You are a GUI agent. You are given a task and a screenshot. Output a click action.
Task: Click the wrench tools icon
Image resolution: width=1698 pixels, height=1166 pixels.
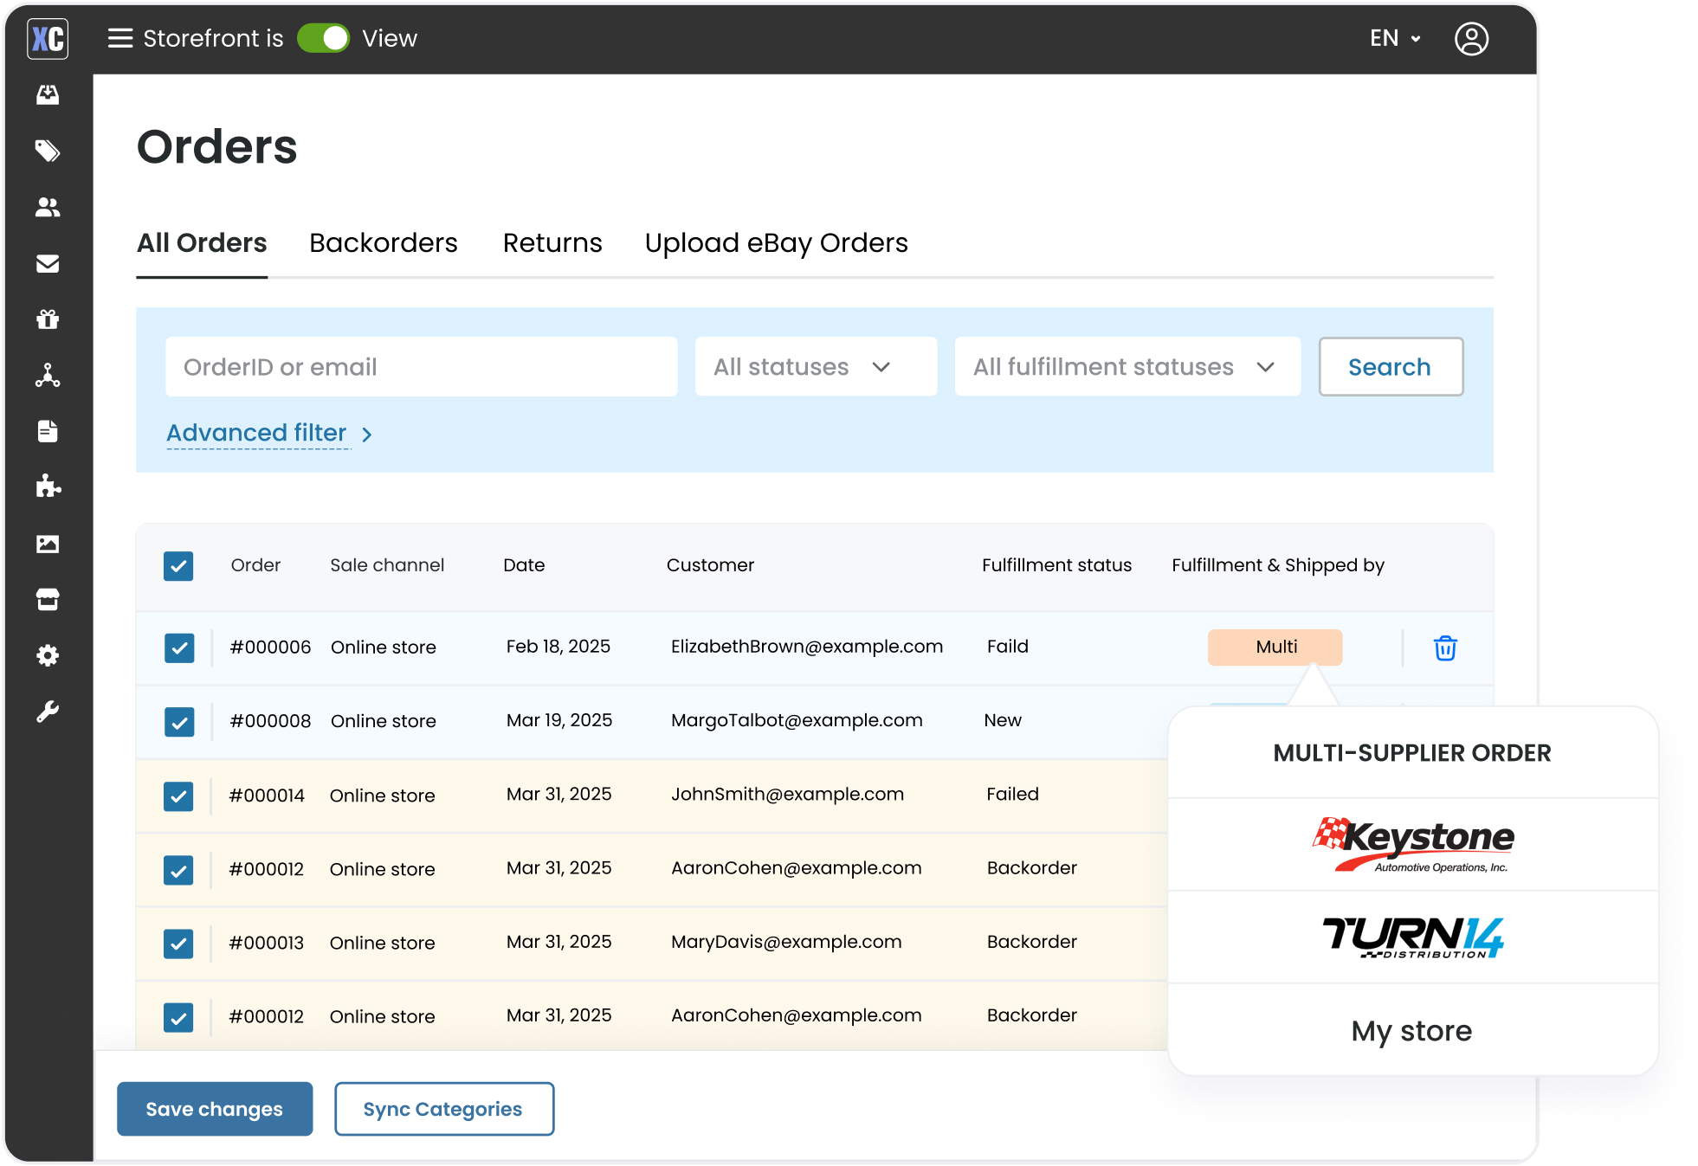(x=48, y=710)
